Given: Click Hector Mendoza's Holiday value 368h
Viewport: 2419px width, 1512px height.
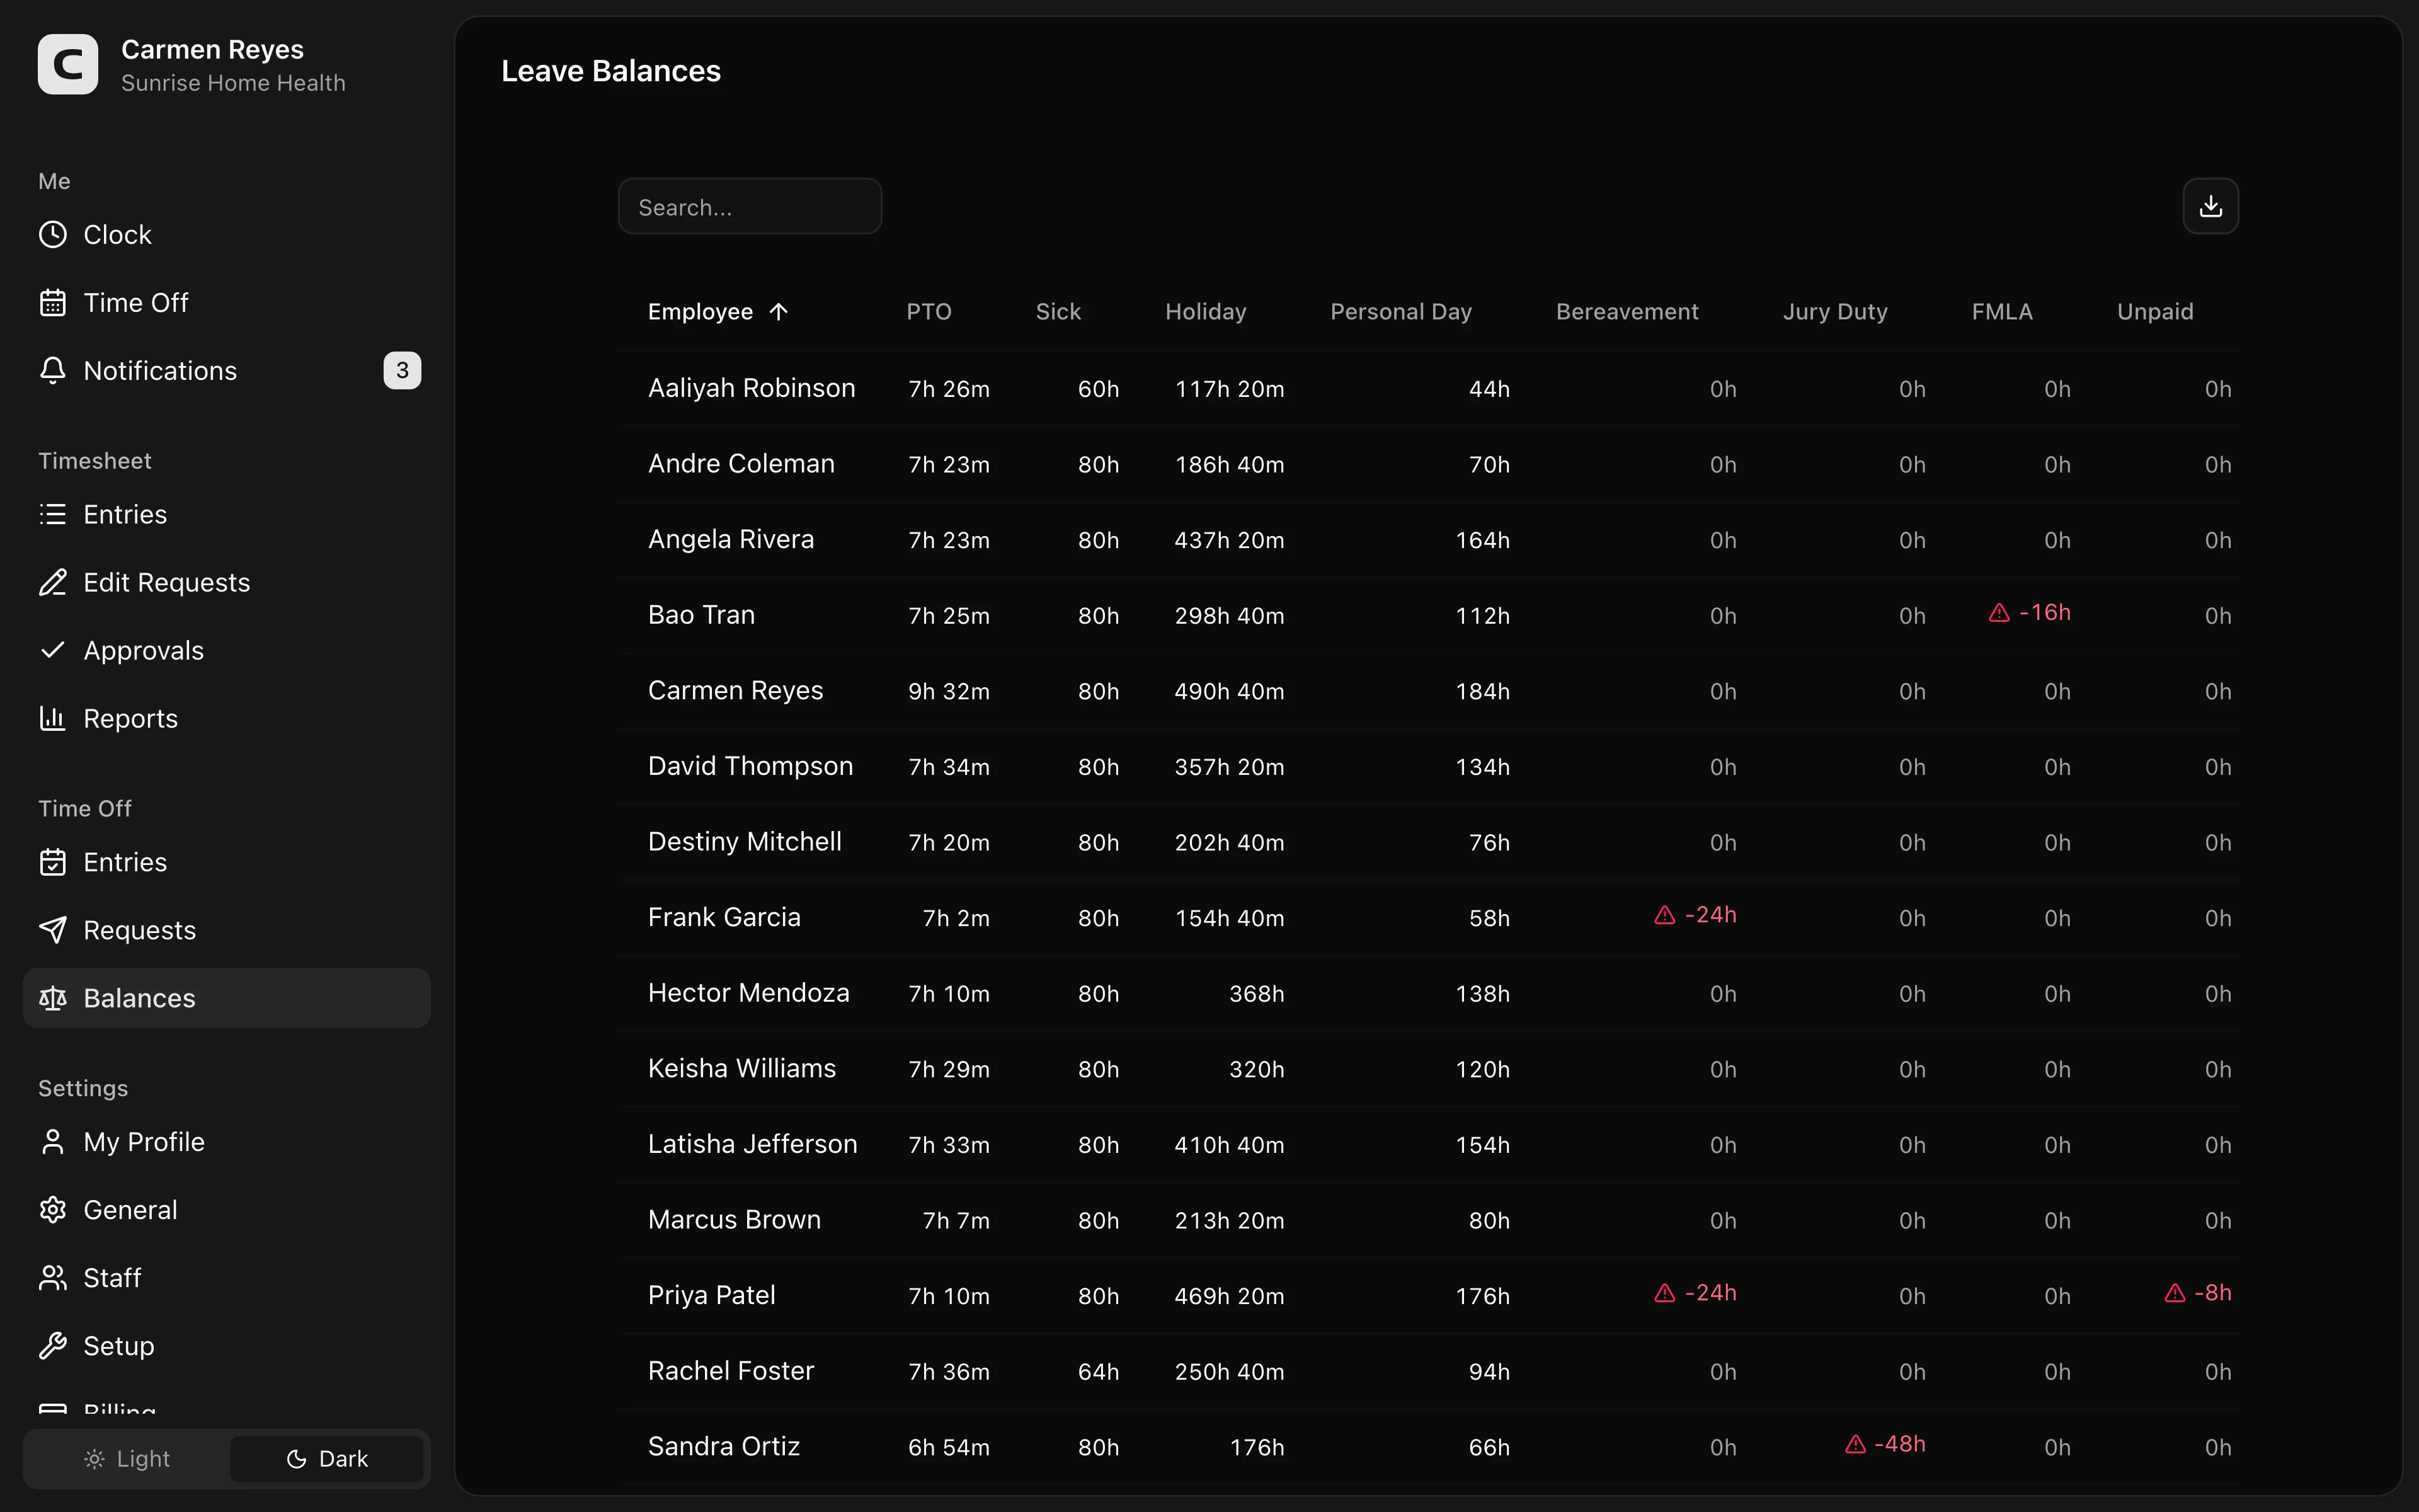Looking at the screenshot, I should (1257, 994).
